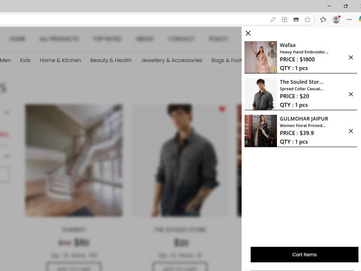Click the blurred staircase product image
Image resolution: width=361 pixels, height=271 pixels.
pyautogui.click(x=74, y=160)
